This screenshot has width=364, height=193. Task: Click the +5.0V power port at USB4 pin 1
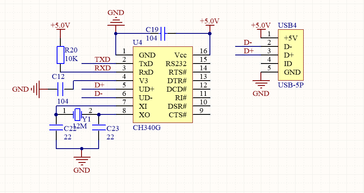(261, 29)
